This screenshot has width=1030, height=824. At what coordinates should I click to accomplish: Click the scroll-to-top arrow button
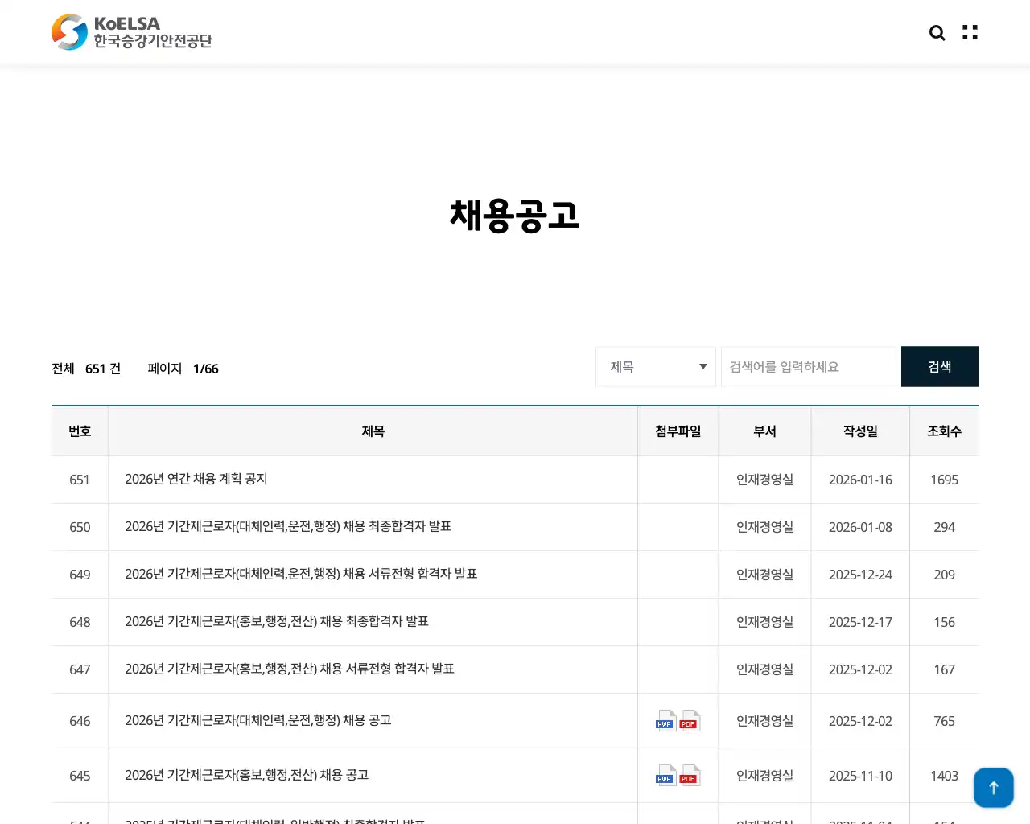[994, 787]
